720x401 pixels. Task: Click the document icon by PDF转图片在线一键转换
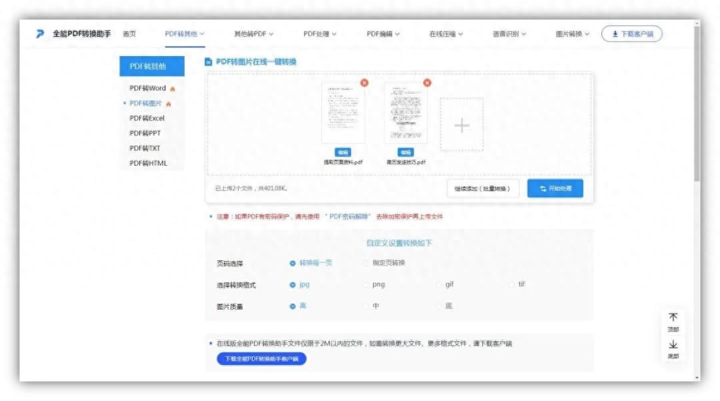[x=209, y=62]
